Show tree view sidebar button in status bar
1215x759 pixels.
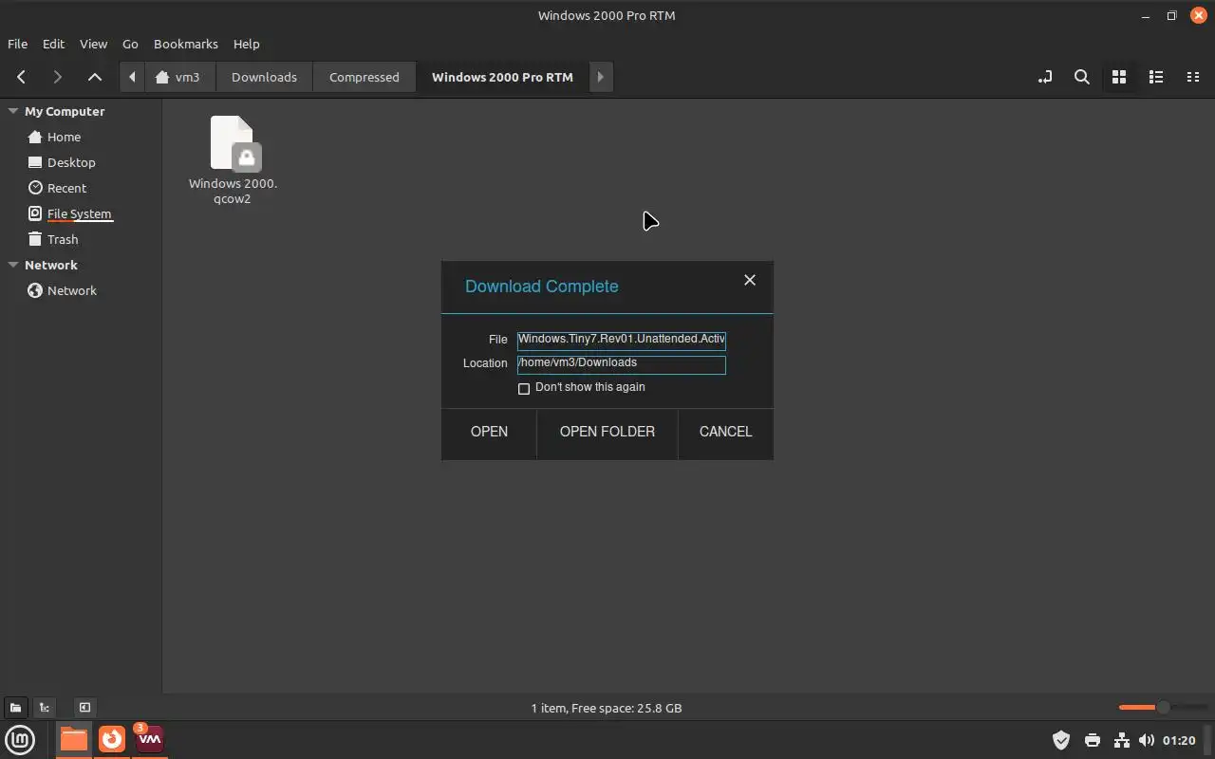(44, 707)
